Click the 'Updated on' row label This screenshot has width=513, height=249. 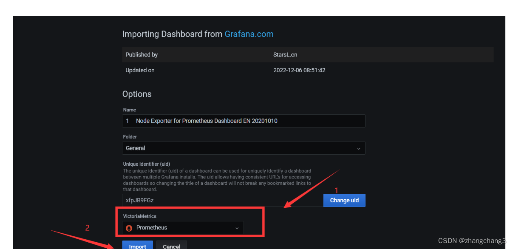coord(140,70)
